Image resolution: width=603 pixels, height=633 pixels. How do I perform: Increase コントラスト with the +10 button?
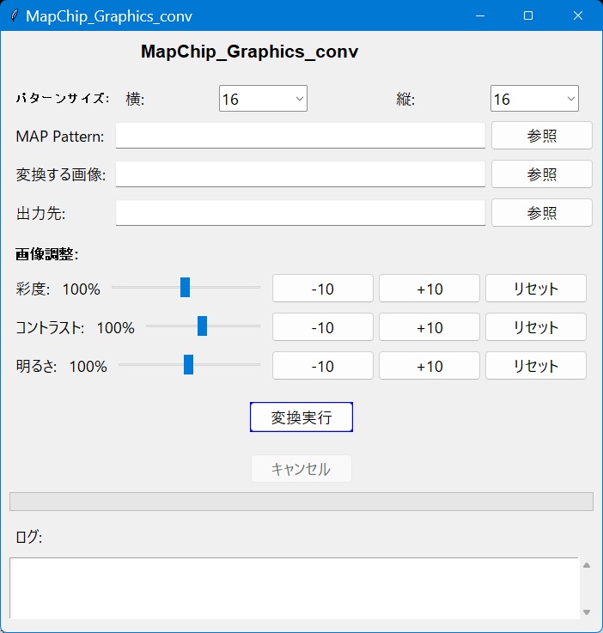pyautogui.click(x=429, y=326)
